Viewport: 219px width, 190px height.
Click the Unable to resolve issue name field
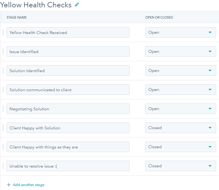tap(68, 166)
